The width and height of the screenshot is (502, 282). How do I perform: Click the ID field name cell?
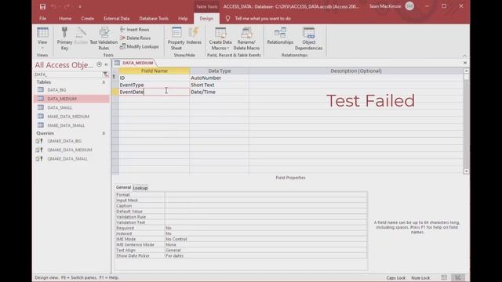pos(154,78)
